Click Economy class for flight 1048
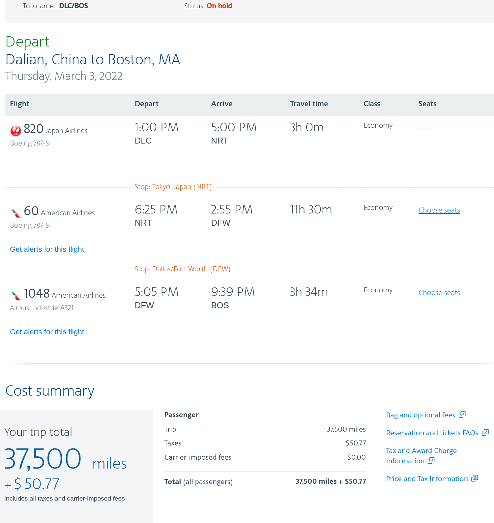Screen dimensions: 494x523 coord(378,290)
